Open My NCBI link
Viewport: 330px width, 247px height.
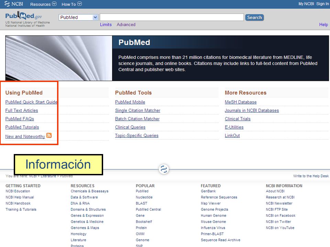coord(306,4)
